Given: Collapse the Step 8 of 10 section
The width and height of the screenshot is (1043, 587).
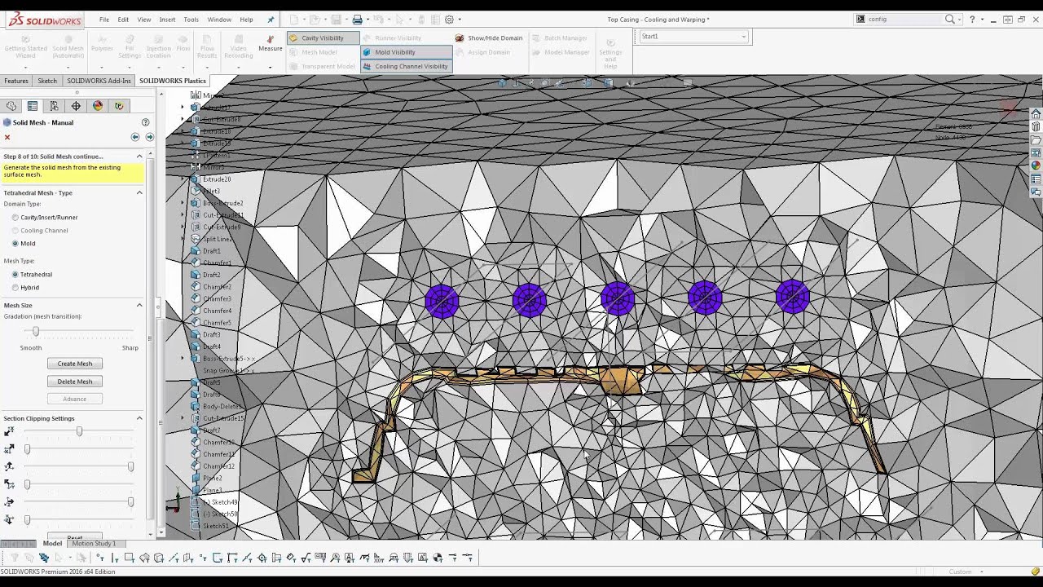Looking at the screenshot, I should click(x=139, y=156).
